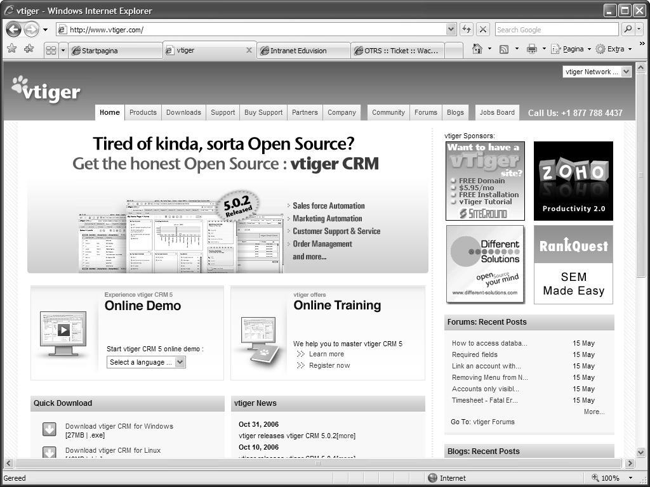Switch to the Intranet Eduvision tab
Screen dimensions: 650x487
click(303, 51)
